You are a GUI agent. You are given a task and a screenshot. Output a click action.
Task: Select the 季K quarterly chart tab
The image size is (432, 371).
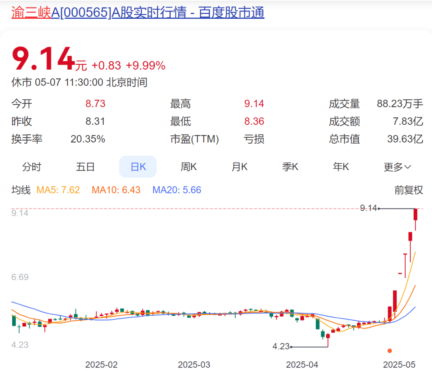[x=290, y=167]
